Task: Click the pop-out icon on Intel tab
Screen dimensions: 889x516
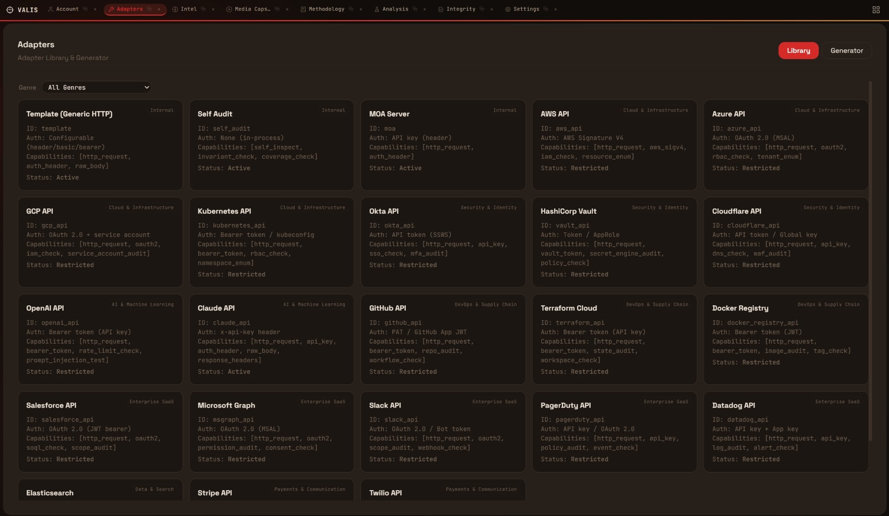Action: [203, 9]
